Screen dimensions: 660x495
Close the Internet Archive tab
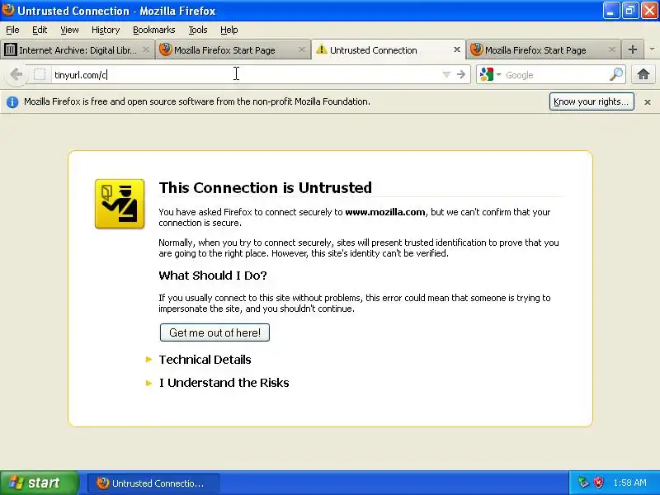click(146, 49)
